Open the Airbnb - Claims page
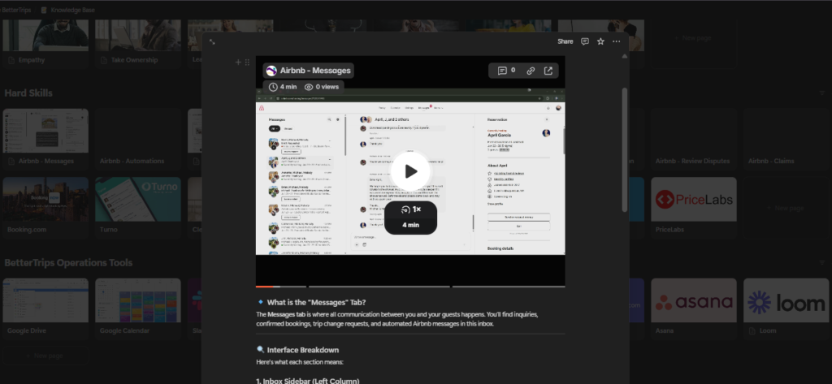The width and height of the screenshot is (832, 384). click(771, 161)
